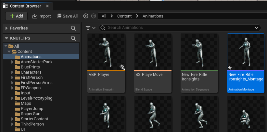
Task: Select the AnimStarterPack folder
Action: pos(36,62)
